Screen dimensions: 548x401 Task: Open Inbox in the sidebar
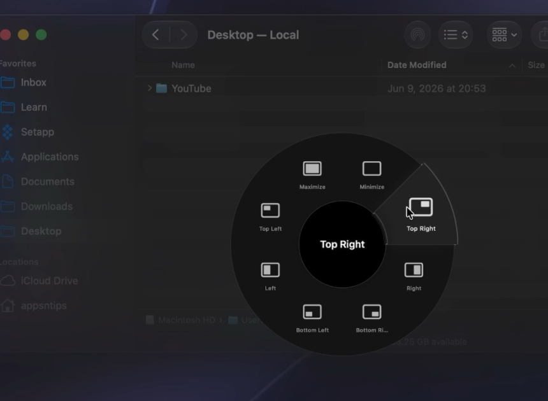(x=33, y=82)
